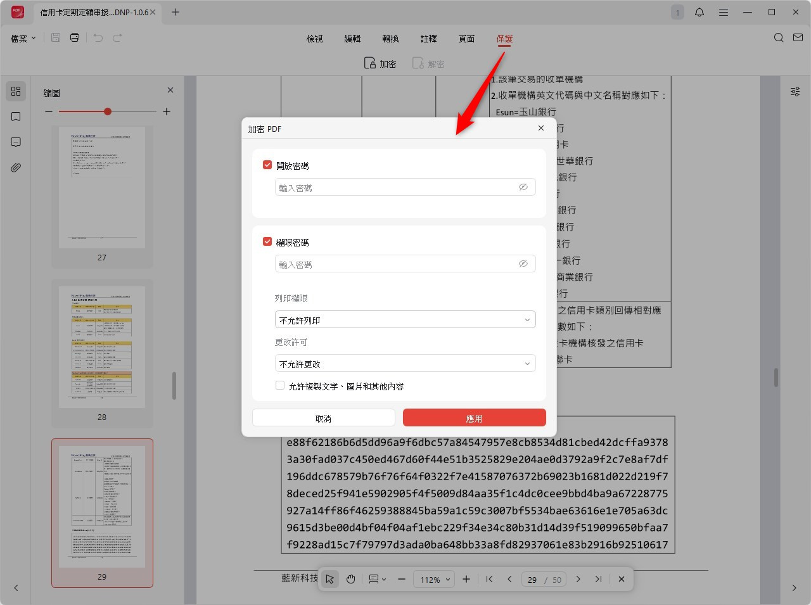Click the 應用 apply button
Viewport: 811px width, 605px height.
click(475, 418)
